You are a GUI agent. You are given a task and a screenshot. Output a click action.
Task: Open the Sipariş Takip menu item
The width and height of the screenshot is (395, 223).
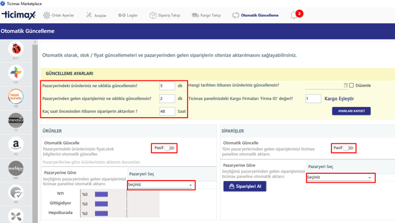click(165, 15)
